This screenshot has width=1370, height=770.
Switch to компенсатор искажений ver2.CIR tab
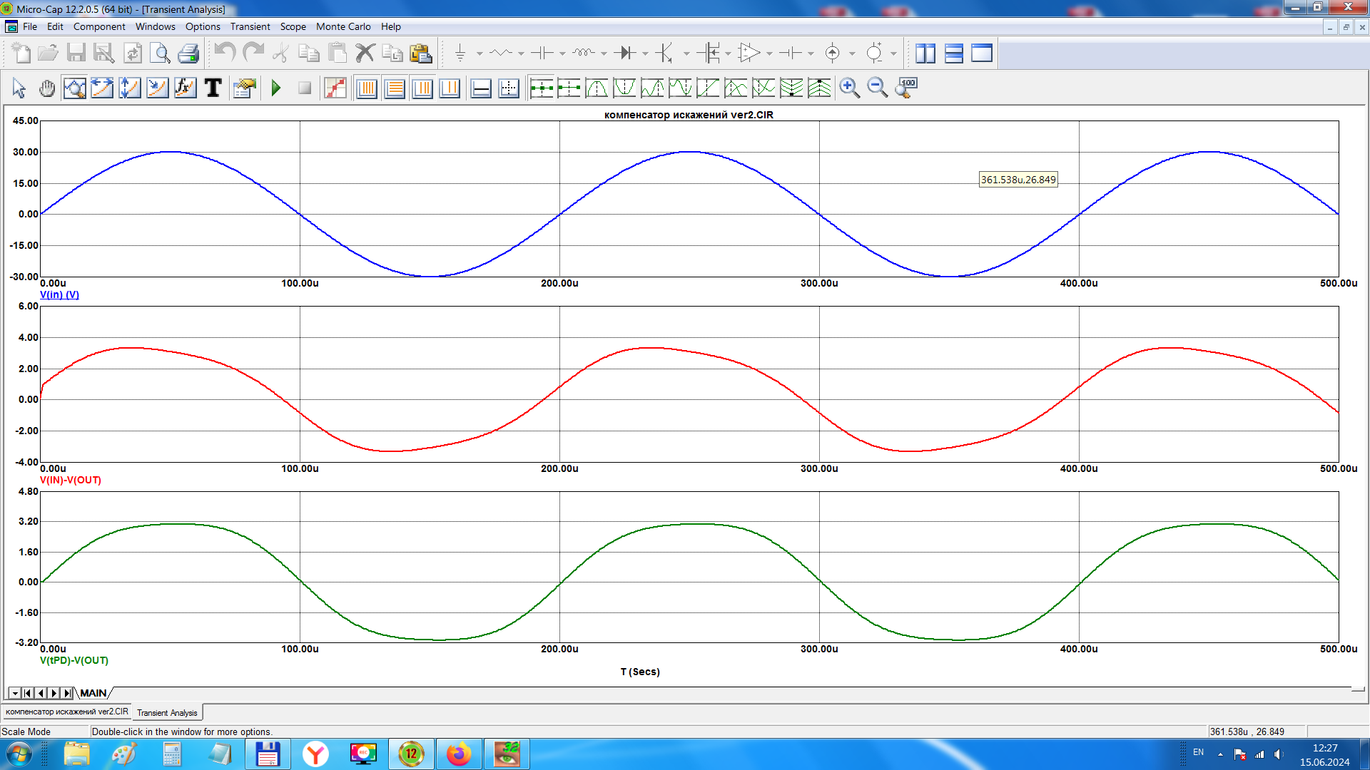[67, 712]
